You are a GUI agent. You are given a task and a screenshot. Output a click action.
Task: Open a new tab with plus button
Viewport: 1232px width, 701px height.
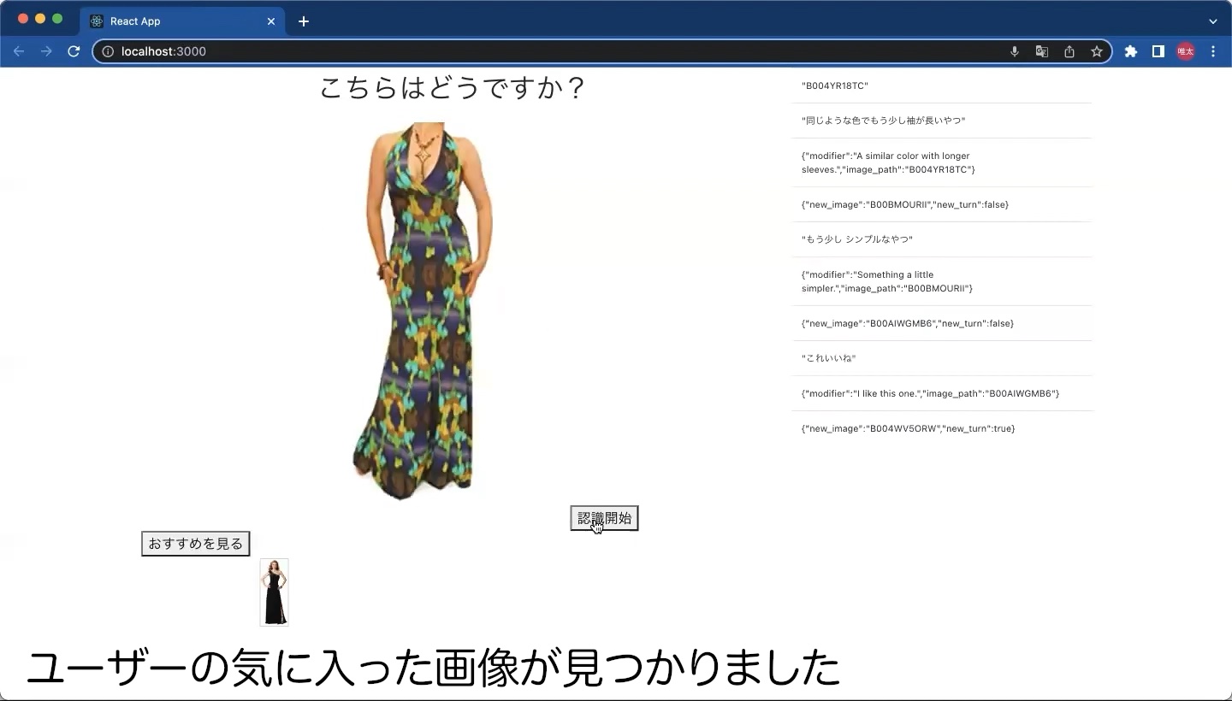(x=304, y=21)
